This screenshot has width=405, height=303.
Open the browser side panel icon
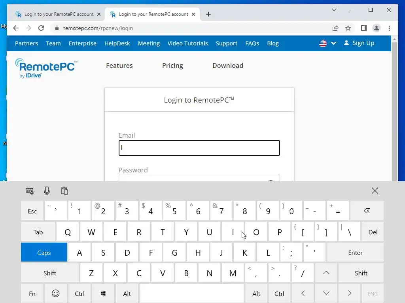[x=364, y=28]
